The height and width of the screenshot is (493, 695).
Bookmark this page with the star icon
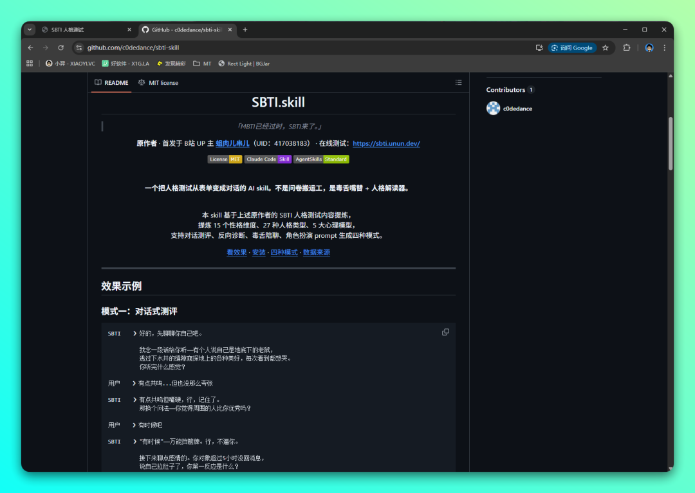pyautogui.click(x=606, y=48)
